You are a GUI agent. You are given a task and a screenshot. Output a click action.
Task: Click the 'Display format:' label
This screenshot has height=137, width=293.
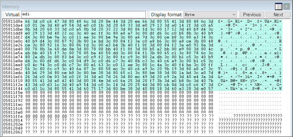pyautogui.click(x=166, y=15)
